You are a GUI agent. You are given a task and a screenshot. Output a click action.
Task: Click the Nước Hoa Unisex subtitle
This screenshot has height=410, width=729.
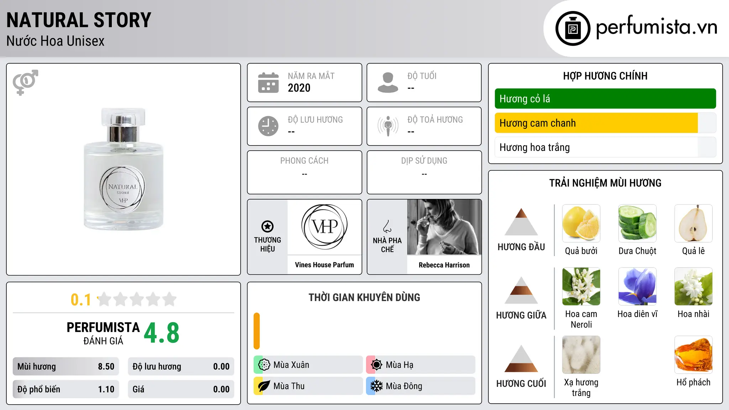point(55,41)
